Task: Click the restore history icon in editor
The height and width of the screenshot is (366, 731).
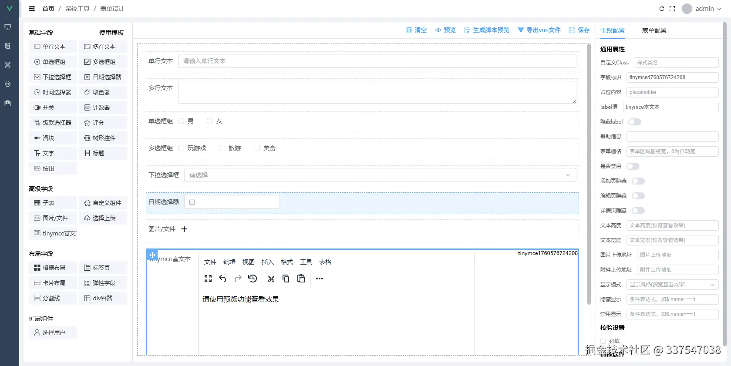Action: tap(253, 279)
